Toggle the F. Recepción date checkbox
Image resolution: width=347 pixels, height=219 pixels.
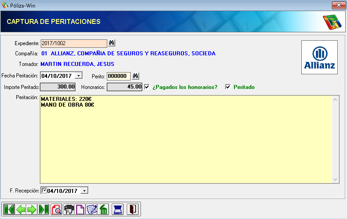click(x=44, y=190)
